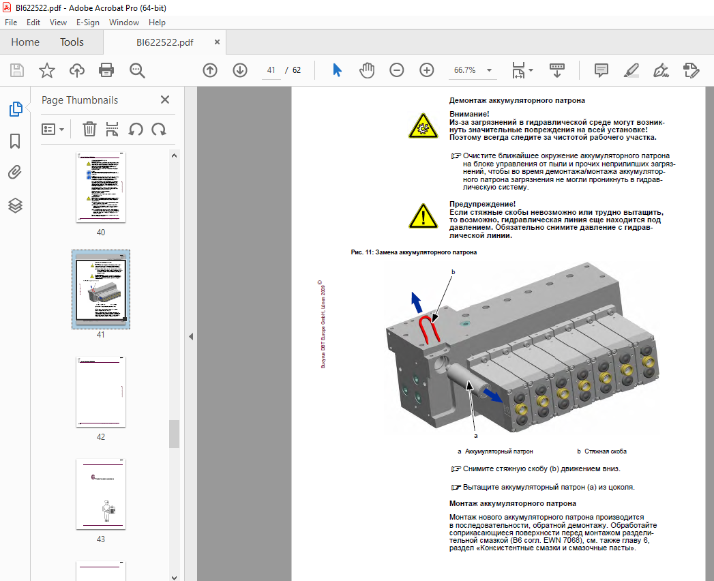Screen dimensions: 714x581
Task: Open the File menu
Action: 11,23
